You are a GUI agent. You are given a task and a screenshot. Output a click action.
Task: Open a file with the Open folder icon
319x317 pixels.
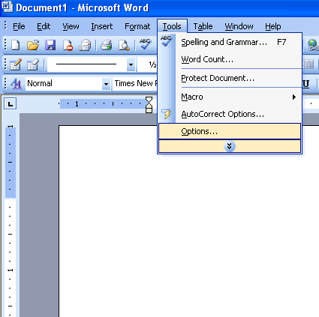click(33, 45)
